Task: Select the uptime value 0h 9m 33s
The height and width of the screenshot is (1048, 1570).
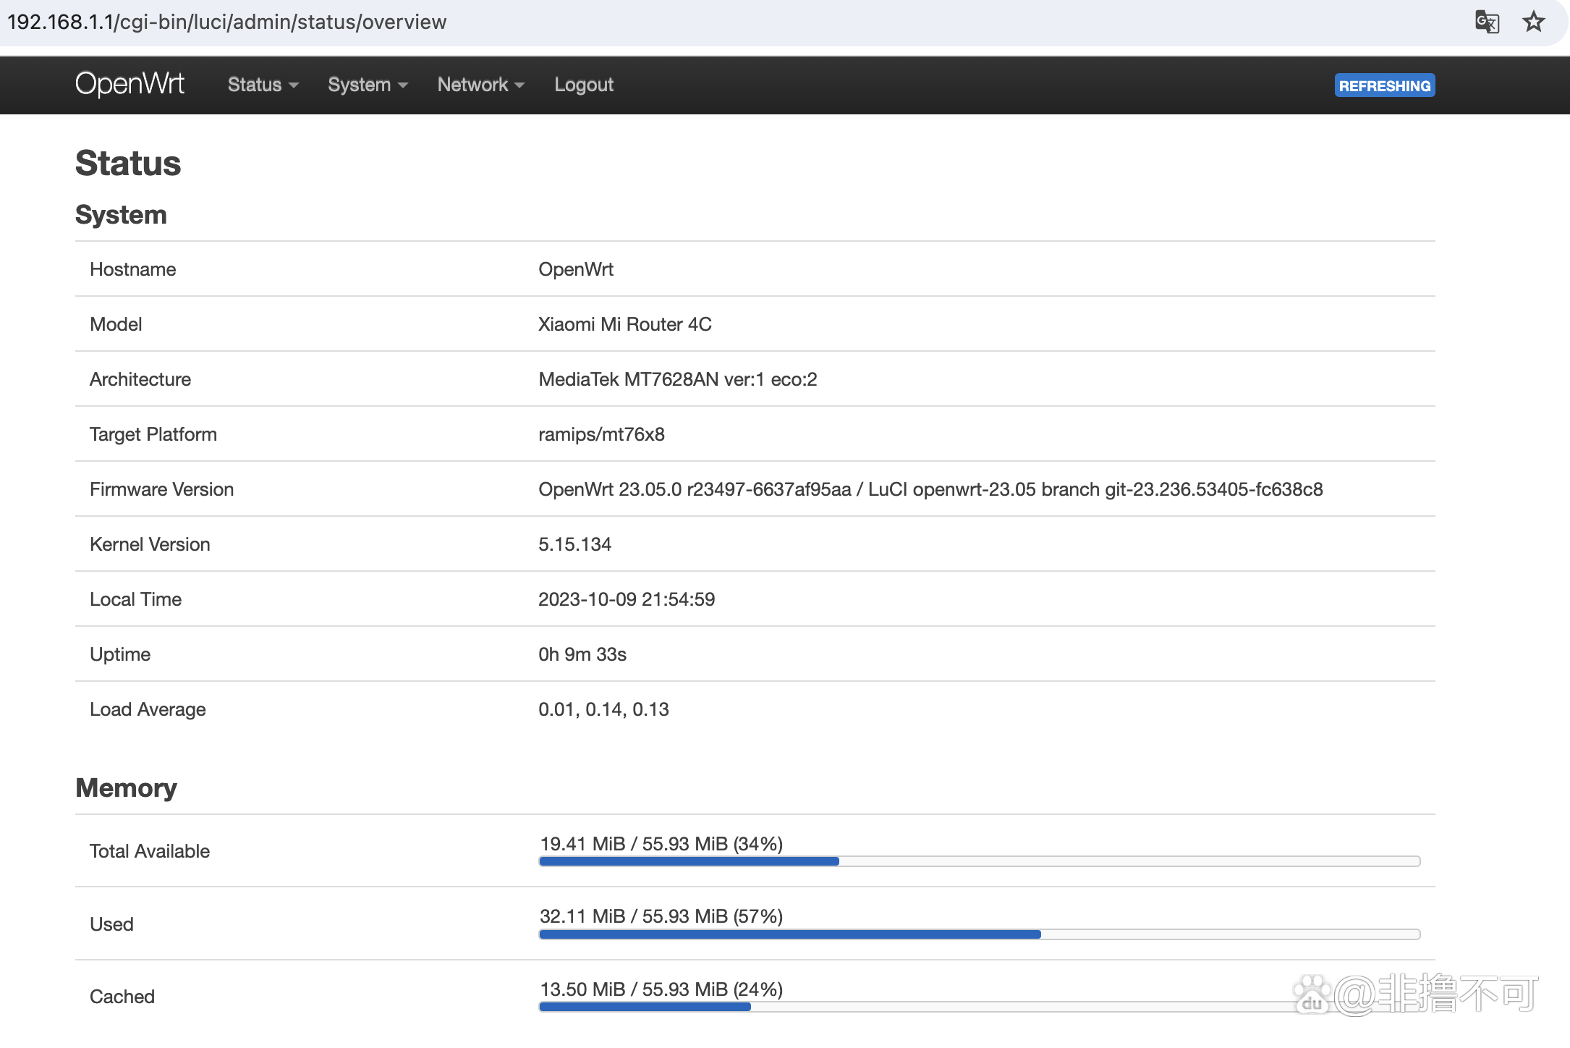Action: (582, 654)
